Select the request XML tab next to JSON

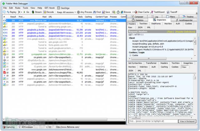pyautogui.click(x=149, y=27)
